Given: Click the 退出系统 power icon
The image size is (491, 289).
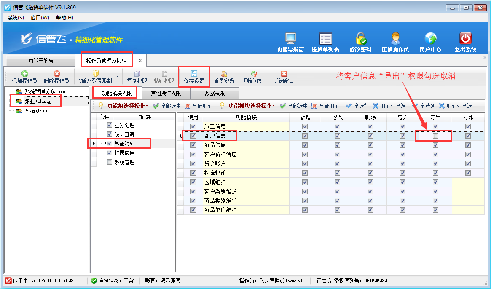Looking at the screenshot, I should [x=465, y=39].
